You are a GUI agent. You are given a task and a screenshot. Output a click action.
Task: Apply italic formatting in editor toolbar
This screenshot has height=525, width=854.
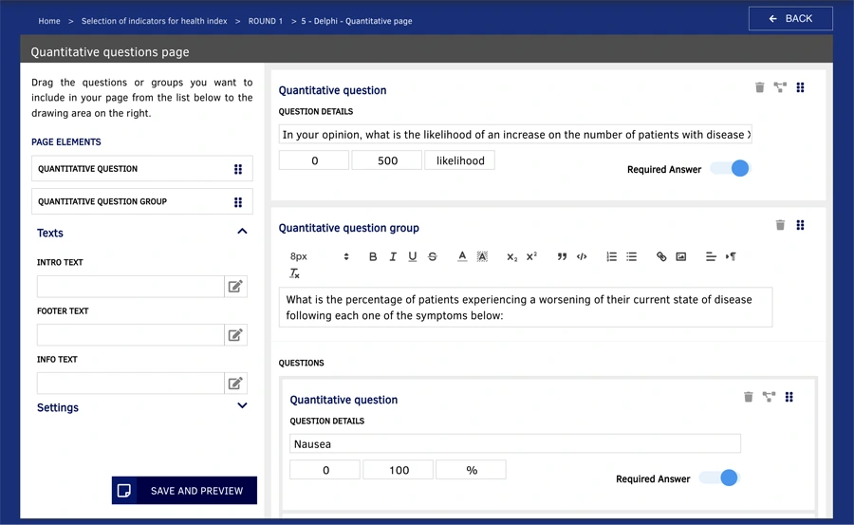[x=393, y=256]
